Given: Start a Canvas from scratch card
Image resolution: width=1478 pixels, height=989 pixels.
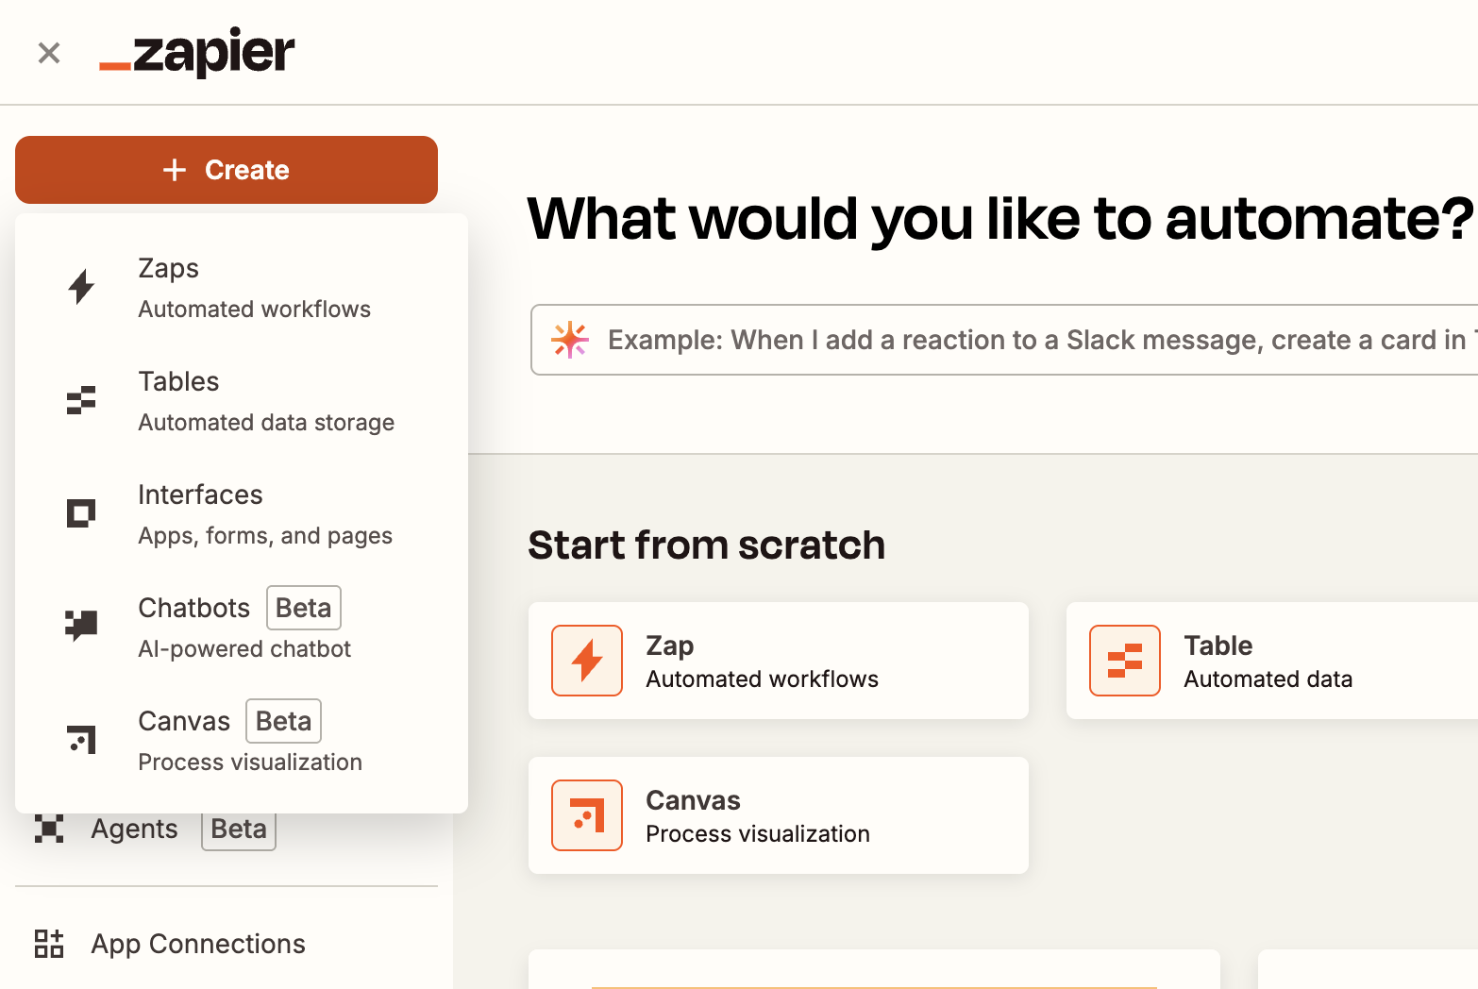Looking at the screenshot, I should tap(779, 815).
